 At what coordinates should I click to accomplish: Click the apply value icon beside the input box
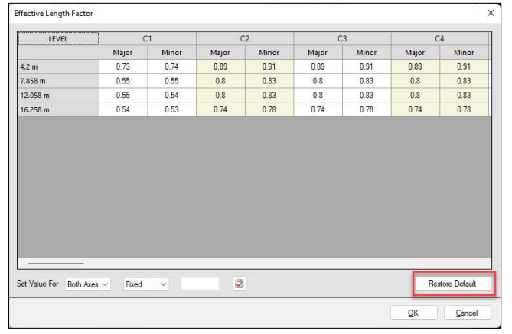click(x=240, y=284)
